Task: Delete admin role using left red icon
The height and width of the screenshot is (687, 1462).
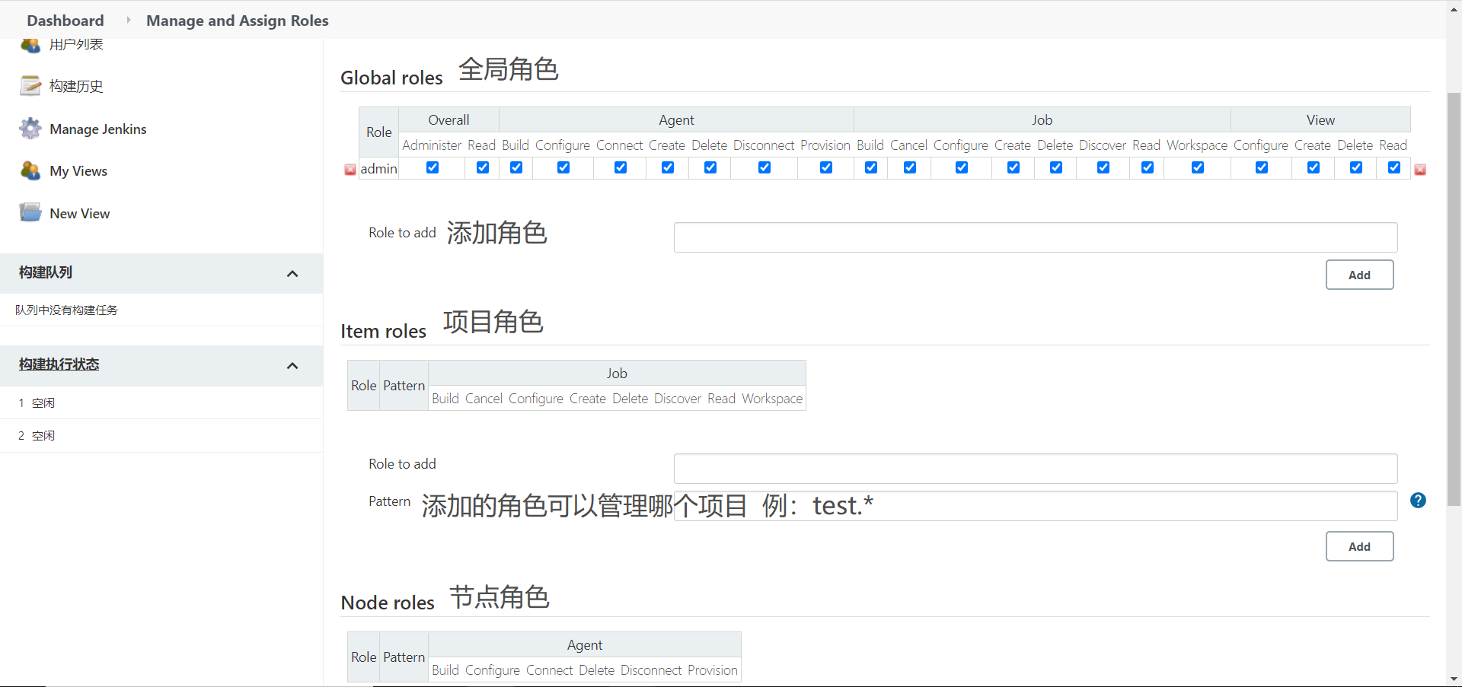Action: pos(350,170)
